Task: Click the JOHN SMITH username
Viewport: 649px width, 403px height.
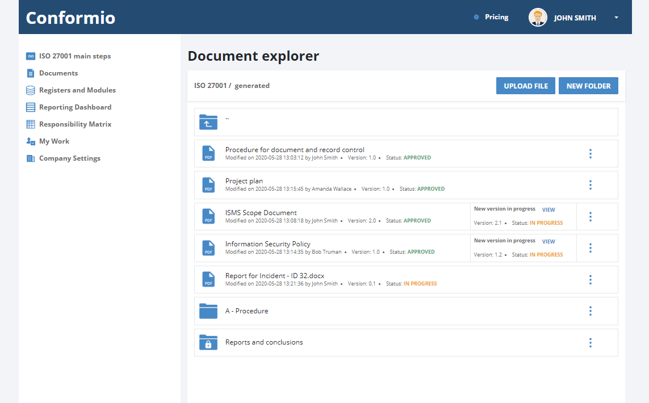Action: click(575, 18)
